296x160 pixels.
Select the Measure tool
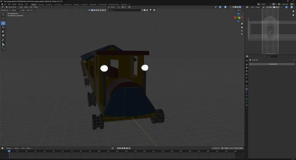[3, 44]
